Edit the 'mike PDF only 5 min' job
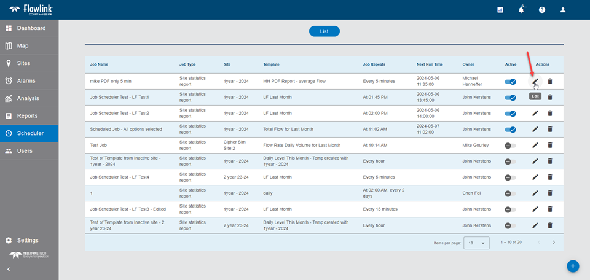Screen dimensions: 590x280 click(x=535, y=81)
